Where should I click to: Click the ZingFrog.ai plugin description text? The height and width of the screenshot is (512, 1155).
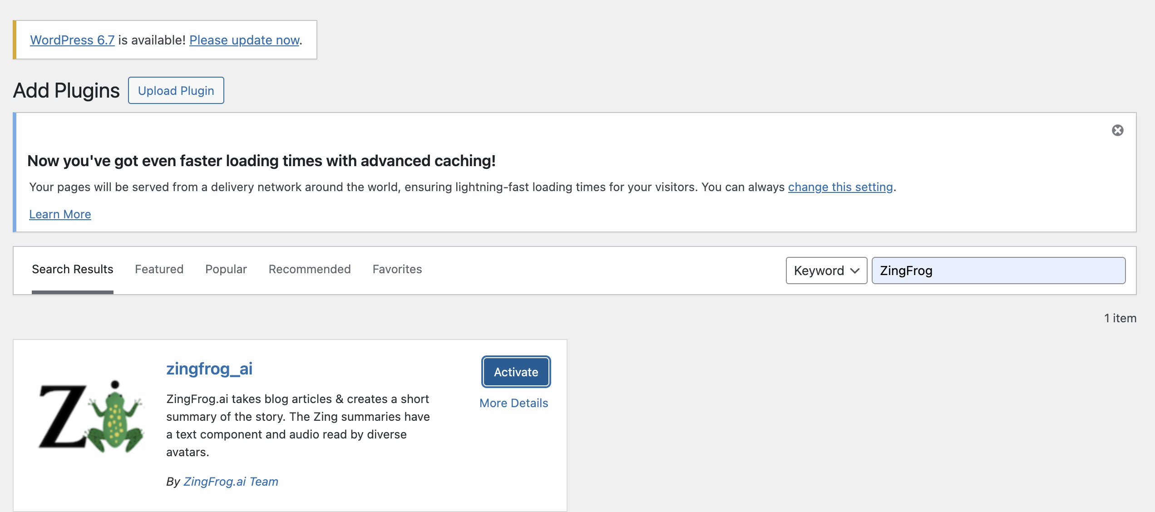[298, 425]
